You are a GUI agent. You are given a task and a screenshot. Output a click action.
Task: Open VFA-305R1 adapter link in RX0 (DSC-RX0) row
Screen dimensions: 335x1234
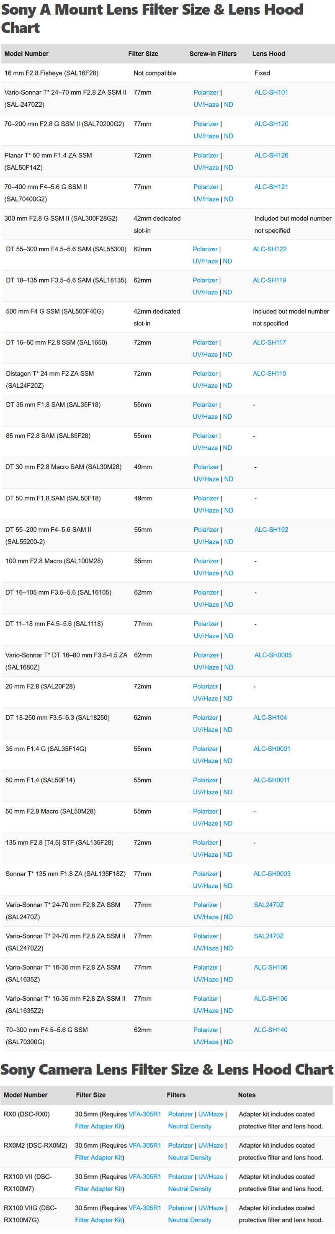(x=145, y=1114)
